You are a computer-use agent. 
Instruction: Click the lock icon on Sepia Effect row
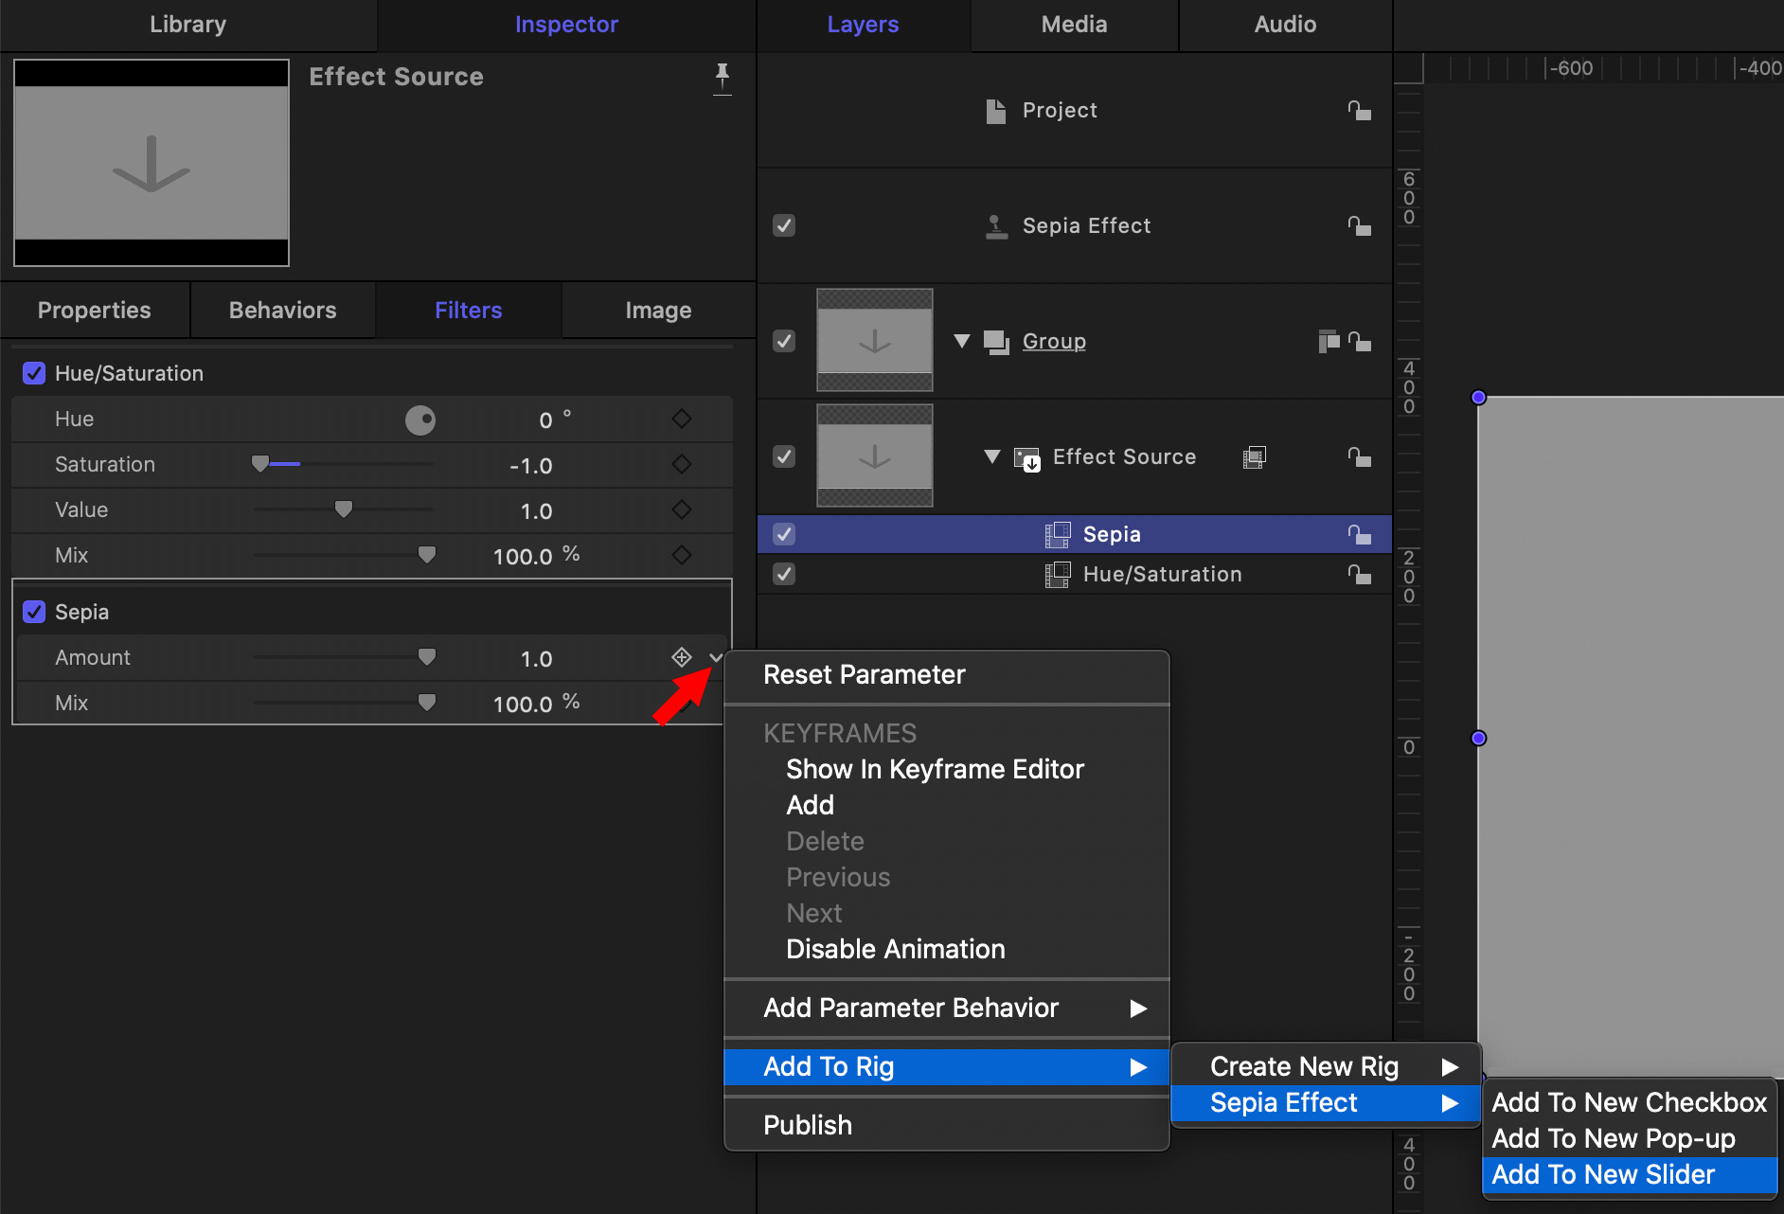pyautogui.click(x=1359, y=226)
